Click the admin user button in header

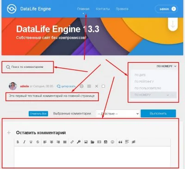coord(166,9)
